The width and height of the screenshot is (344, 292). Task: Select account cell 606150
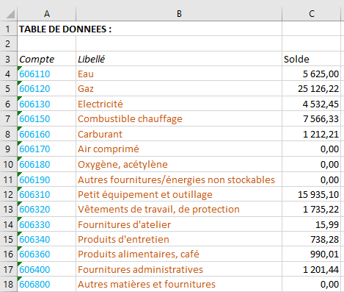[47, 118]
